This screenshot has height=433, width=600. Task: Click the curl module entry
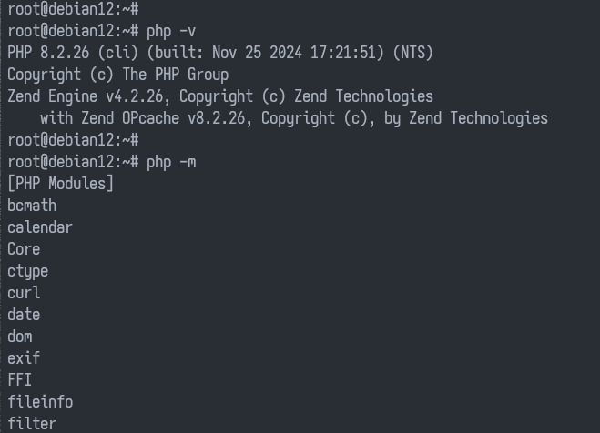point(24,293)
